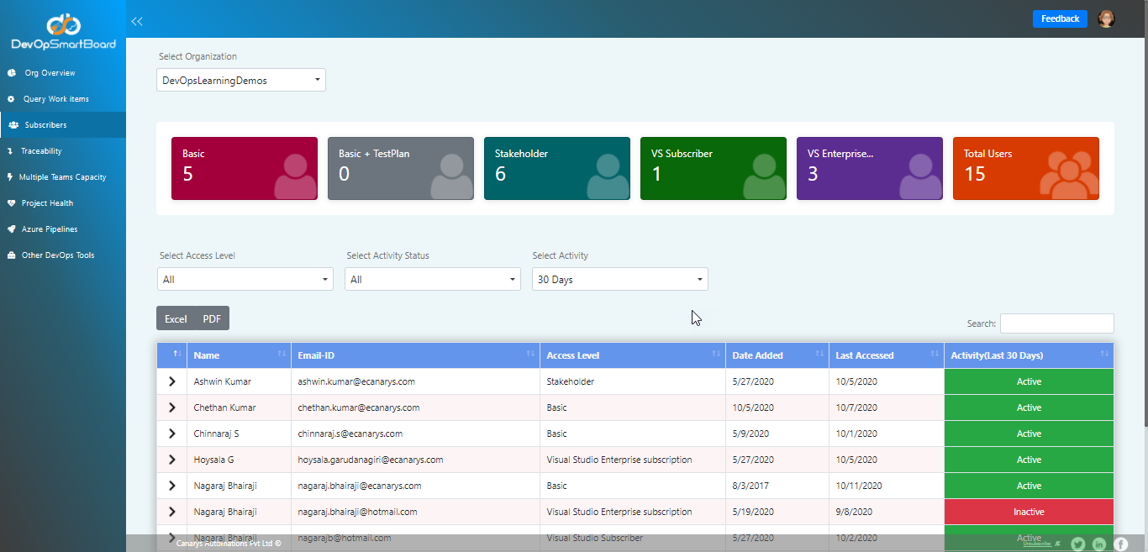This screenshot has height=552, width=1148.
Task: Export table with Excel button
Action: pos(176,318)
